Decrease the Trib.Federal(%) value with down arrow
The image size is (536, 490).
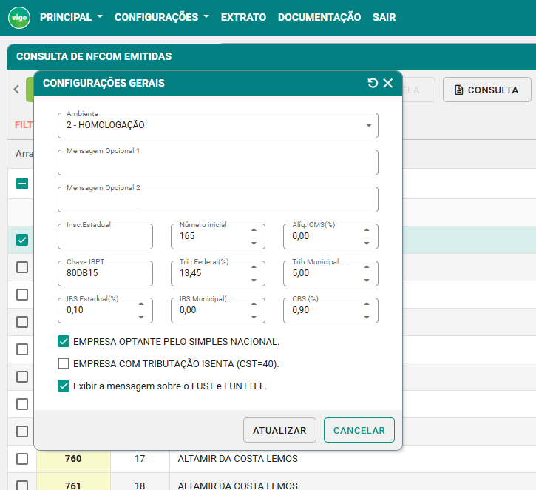point(254,280)
